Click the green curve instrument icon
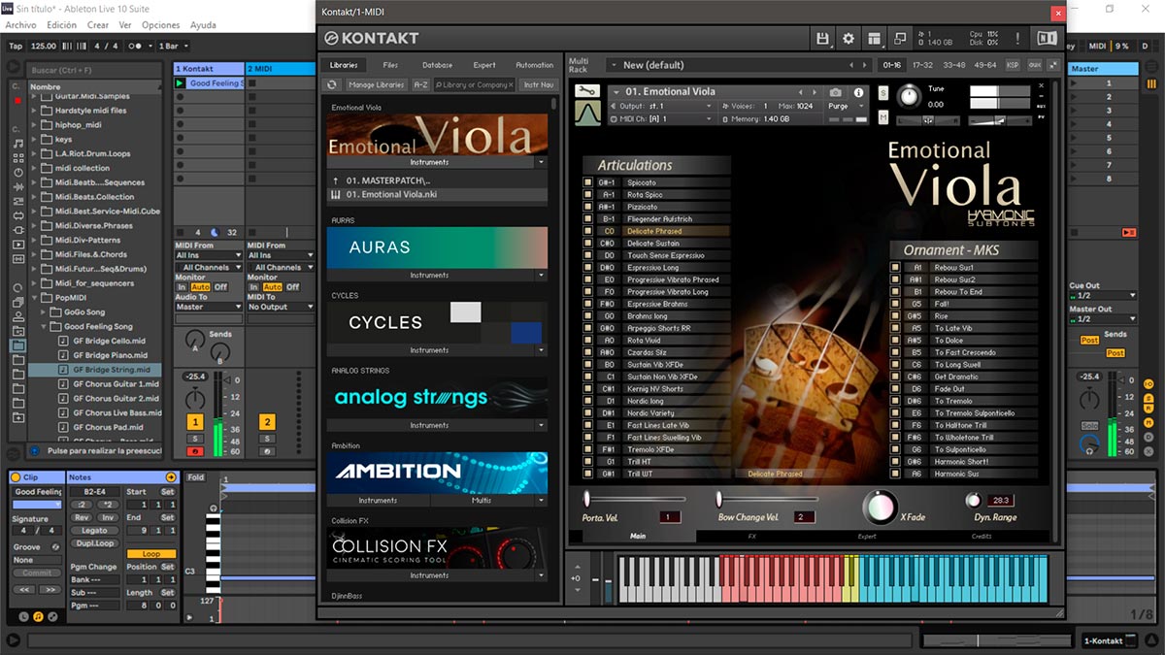This screenshot has width=1165, height=655. click(x=586, y=115)
